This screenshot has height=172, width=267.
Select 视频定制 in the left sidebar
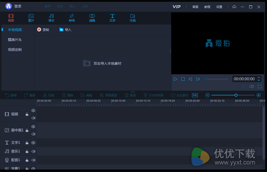coord(15,49)
